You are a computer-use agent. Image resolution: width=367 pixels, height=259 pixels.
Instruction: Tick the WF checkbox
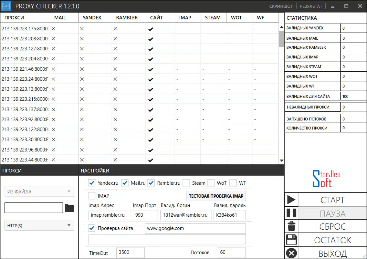point(233,183)
